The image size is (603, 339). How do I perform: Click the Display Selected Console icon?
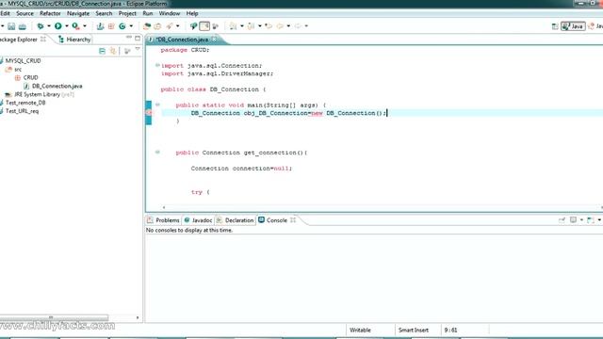point(573,219)
